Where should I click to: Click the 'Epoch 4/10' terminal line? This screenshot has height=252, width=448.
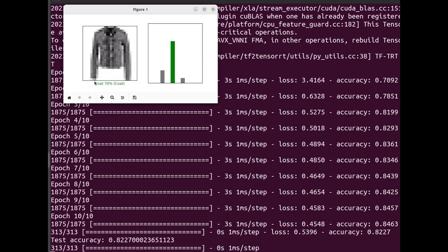70,120
